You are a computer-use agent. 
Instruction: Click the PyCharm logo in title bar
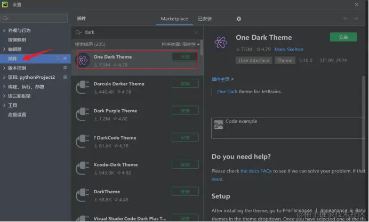click(x=5, y=4)
